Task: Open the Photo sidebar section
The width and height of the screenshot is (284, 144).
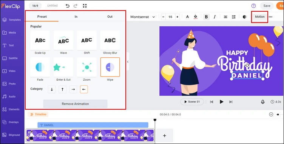Action: point(9,84)
